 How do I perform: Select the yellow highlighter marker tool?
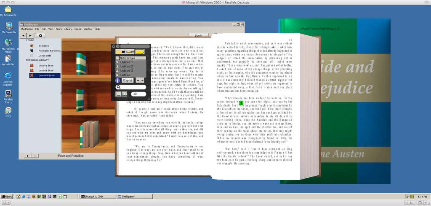tap(120, 52)
